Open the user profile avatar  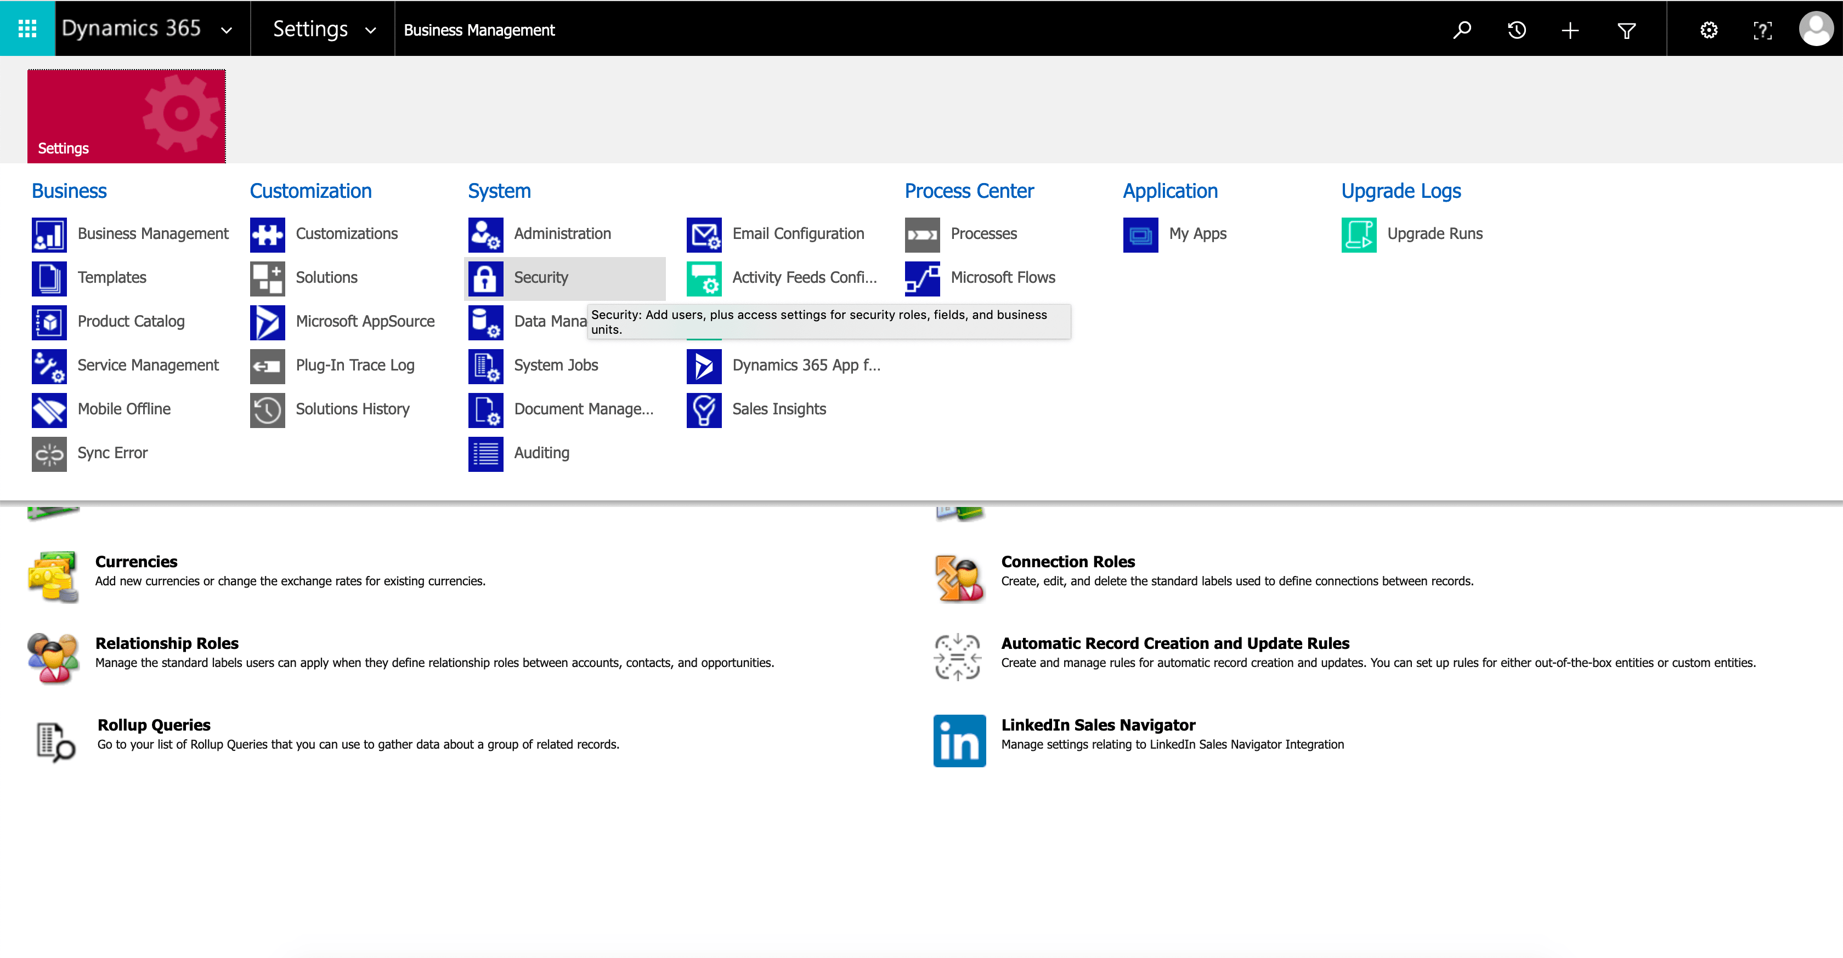tap(1816, 28)
